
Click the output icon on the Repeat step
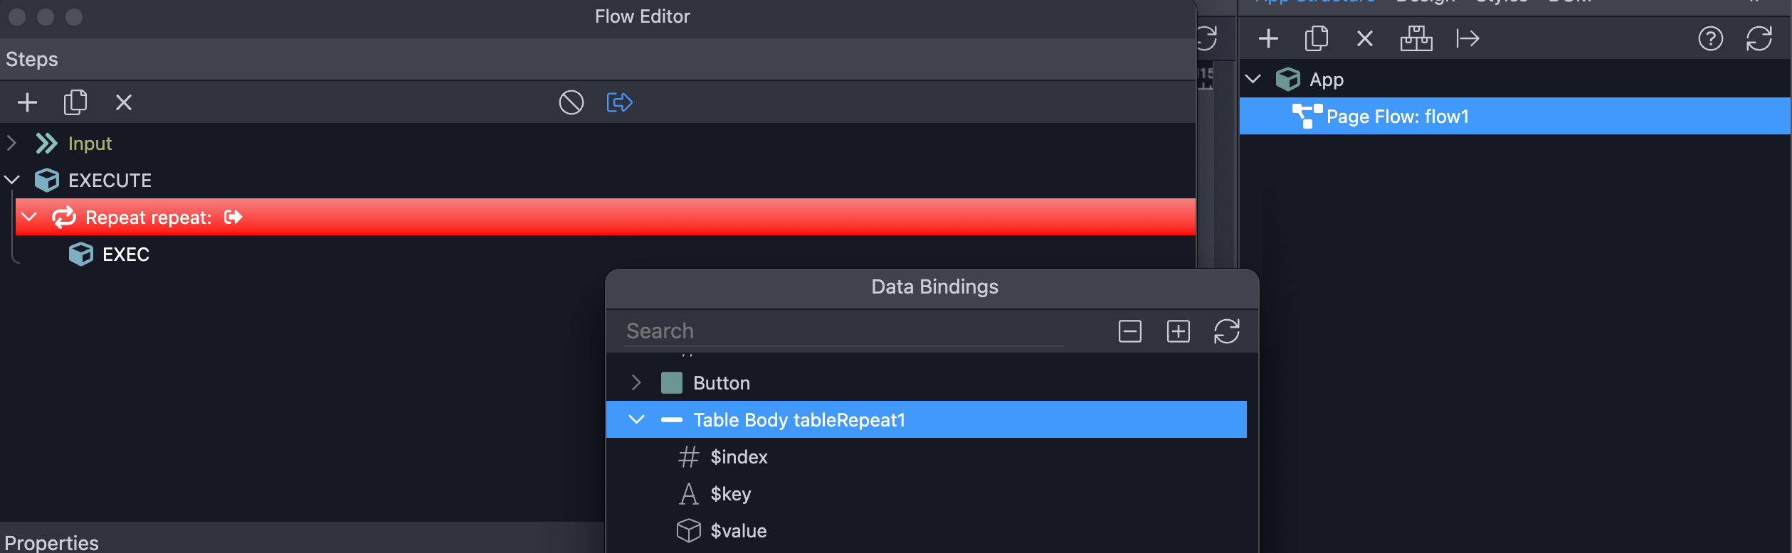[232, 217]
